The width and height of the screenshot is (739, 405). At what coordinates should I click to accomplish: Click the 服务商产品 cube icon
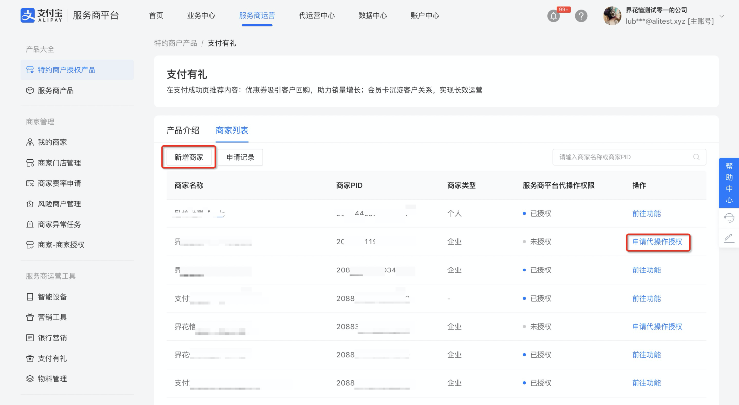click(x=30, y=91)
